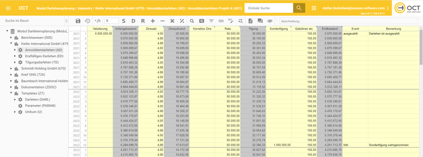
Task: Click 'Darlehen ist ausgezahlt' remark cell
Action: pos(393,34)
